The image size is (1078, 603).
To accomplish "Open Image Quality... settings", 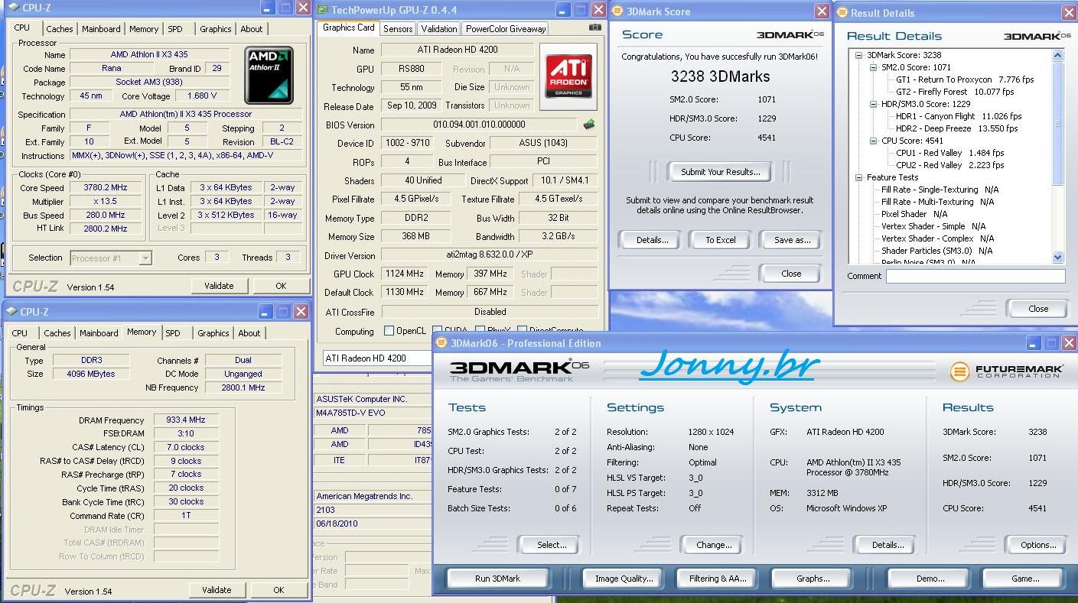I will [624, 579].
